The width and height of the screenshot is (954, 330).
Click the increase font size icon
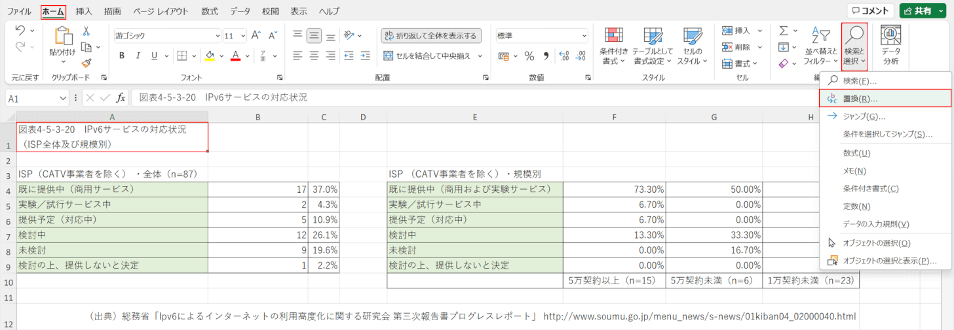tap(256, 35)
